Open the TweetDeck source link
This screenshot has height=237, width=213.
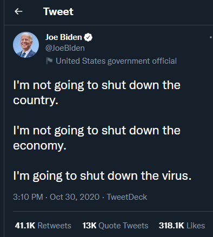(x=127, y=197)
